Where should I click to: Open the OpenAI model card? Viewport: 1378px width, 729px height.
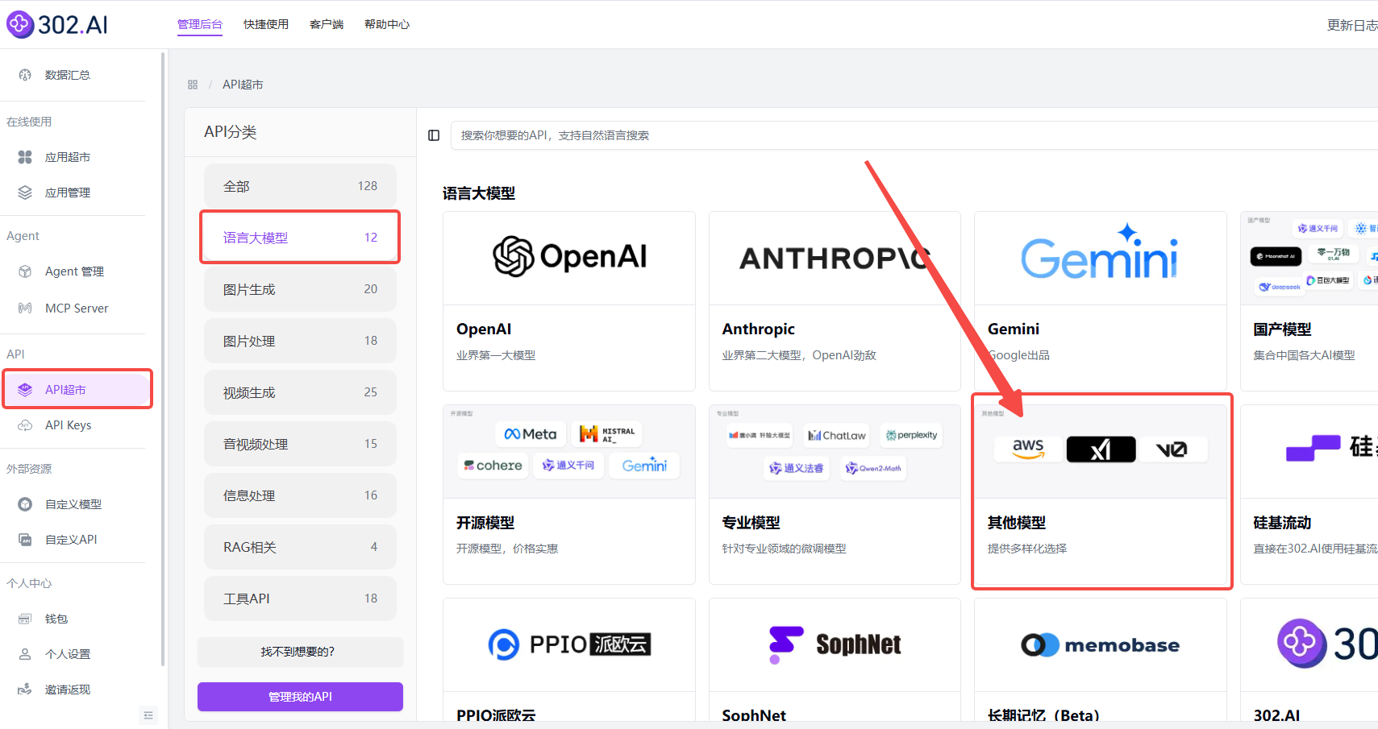[569, 301]
